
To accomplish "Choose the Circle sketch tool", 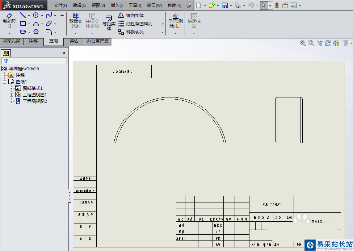I will click(36, 15).
